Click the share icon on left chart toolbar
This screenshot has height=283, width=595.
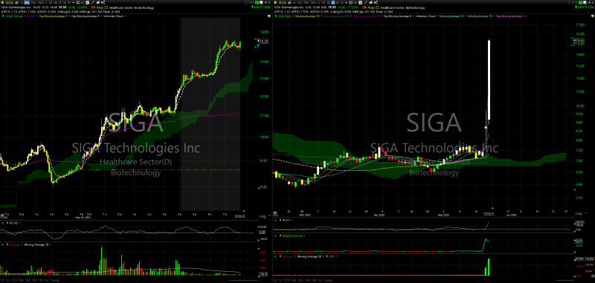103,3
